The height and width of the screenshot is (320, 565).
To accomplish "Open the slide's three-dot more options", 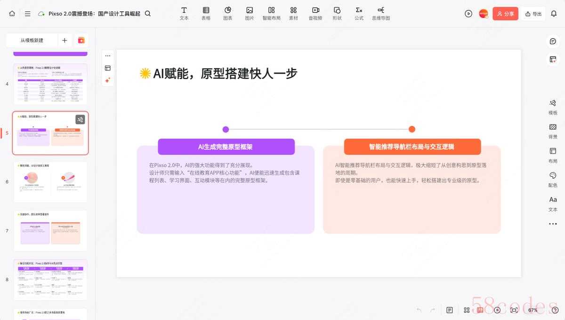I will click(x=108, y=56).
